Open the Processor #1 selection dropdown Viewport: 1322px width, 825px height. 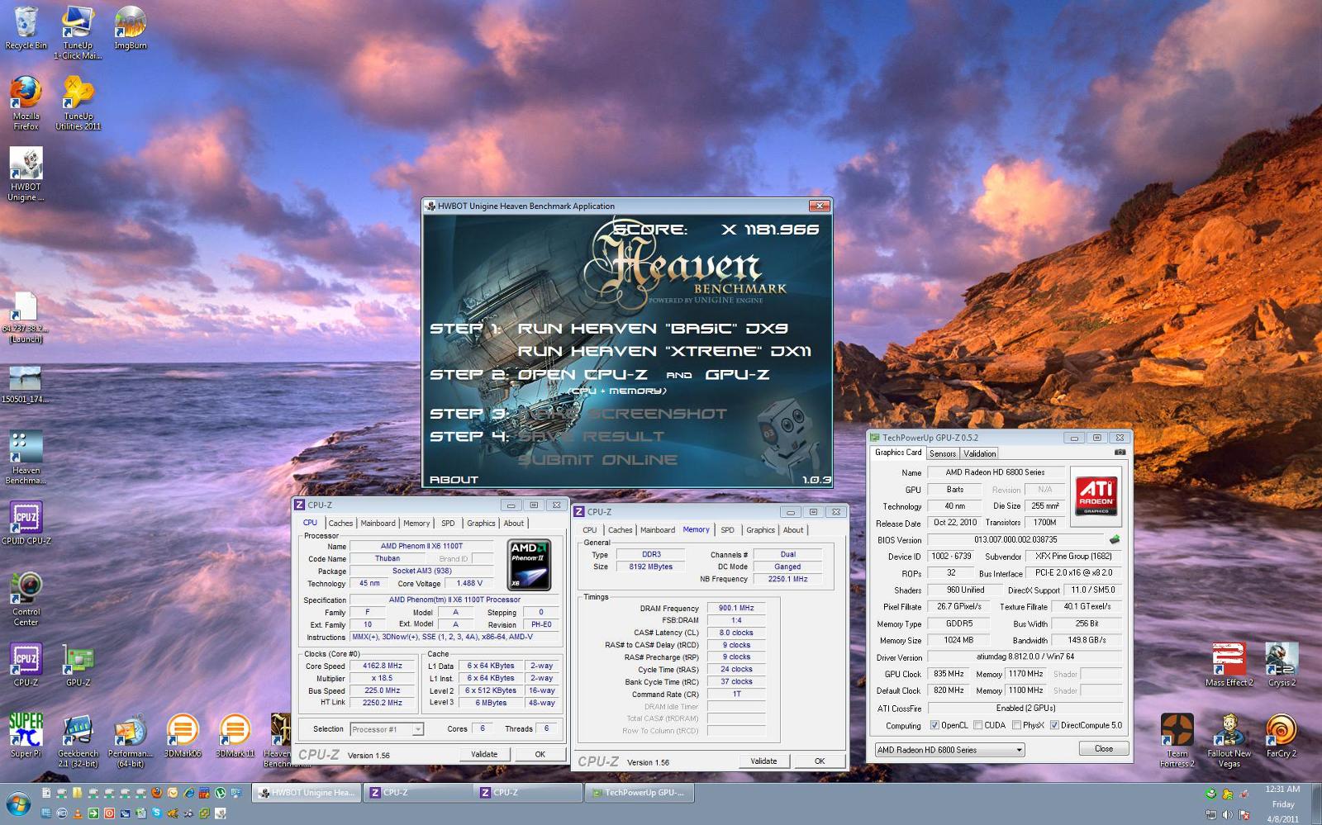tap(387, 729)
